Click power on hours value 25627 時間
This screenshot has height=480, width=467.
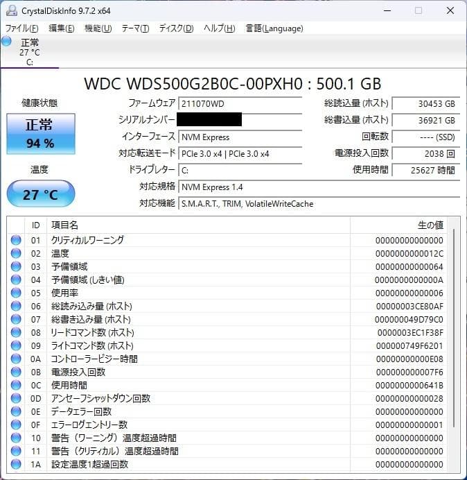click(x=425, y=170)
